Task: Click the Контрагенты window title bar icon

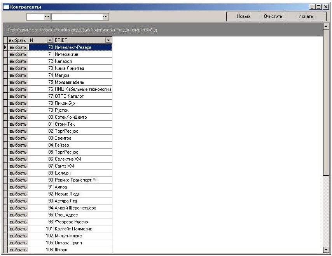Action: click(6, 7)
